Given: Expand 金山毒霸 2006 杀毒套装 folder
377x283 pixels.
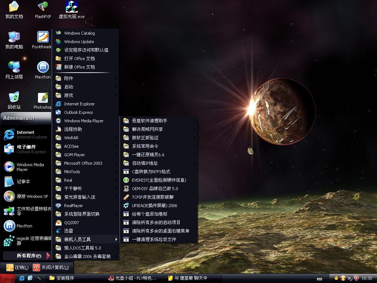Looking at the screenshot, I should click(85, 256).
